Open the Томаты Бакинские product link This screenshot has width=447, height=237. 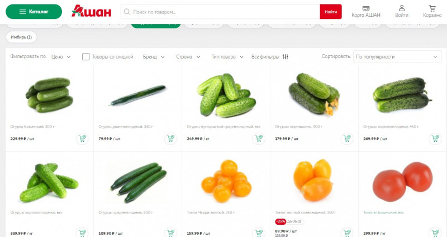click(x=383, y=212)
